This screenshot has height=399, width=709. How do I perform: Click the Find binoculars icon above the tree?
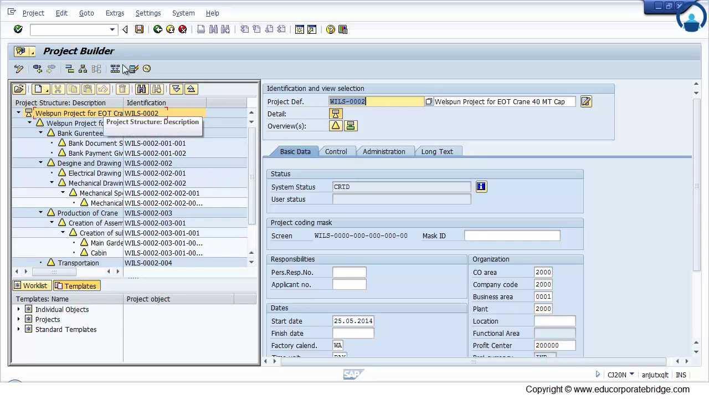tap(141, 89)
